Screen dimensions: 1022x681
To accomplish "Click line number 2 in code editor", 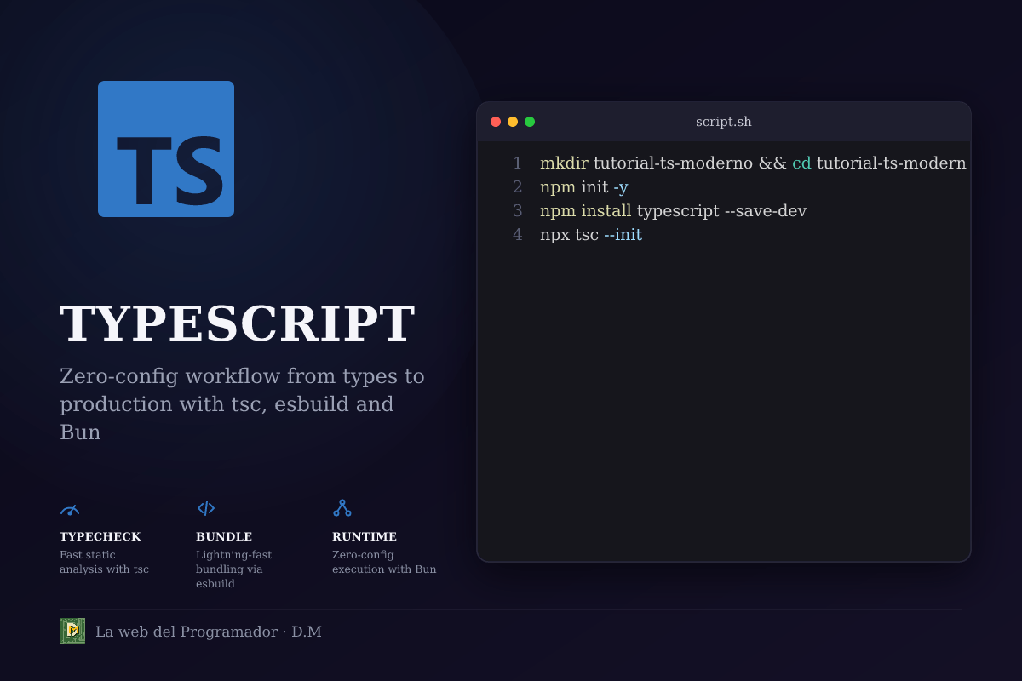I will pyautogui.click(x=517, y=187).
